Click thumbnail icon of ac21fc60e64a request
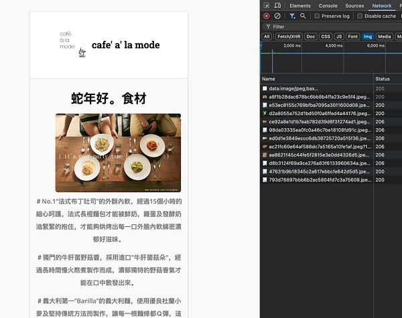Screen dimensions: 402x318 [x=265, y=147]
